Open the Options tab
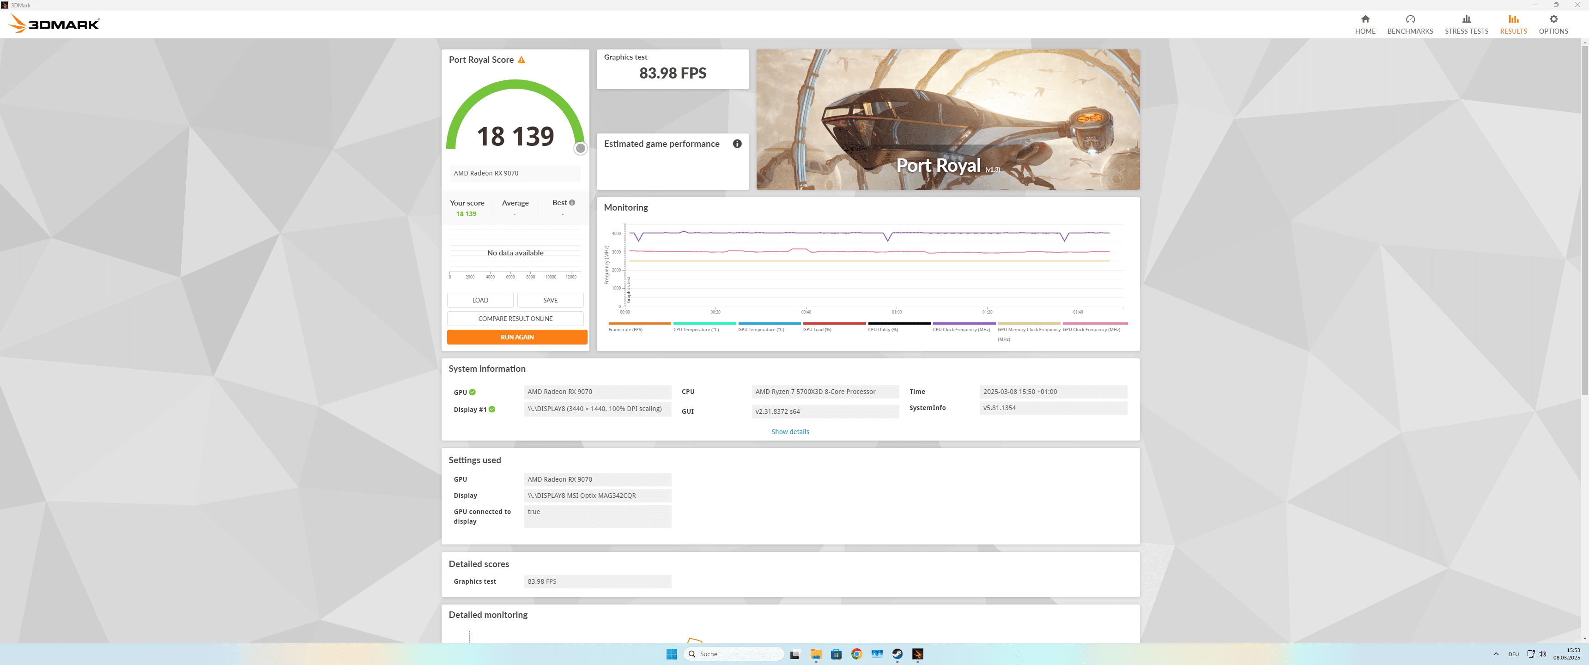1589x665 pixels. coord(1553,24)
